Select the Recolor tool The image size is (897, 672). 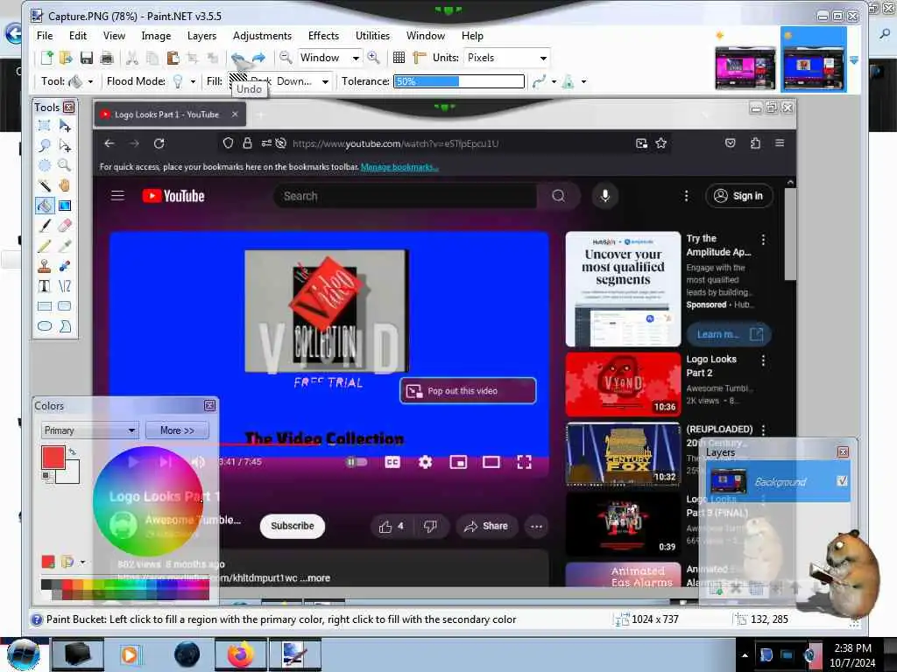click(65, 266)
